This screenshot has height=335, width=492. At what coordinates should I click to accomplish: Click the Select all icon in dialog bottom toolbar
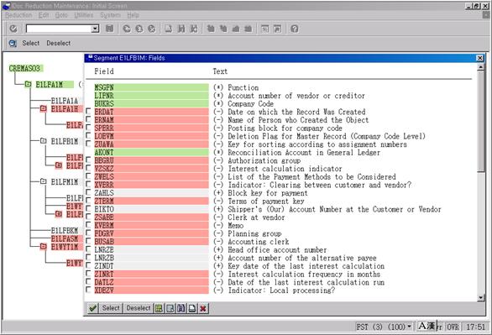(x=159, y=309)
